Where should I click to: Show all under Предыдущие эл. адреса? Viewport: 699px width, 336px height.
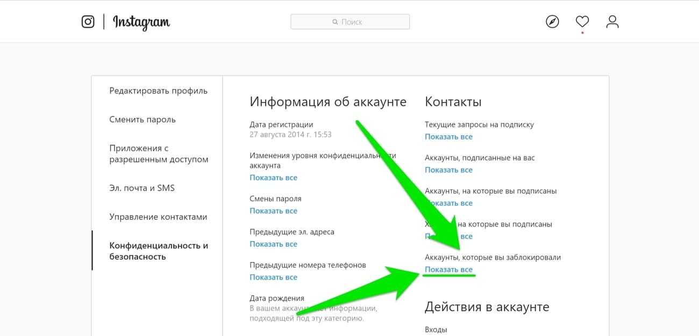(273, 244)
